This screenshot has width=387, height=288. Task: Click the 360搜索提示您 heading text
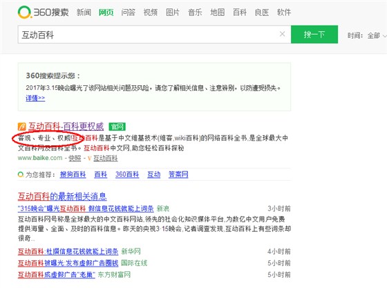(53, 75)
